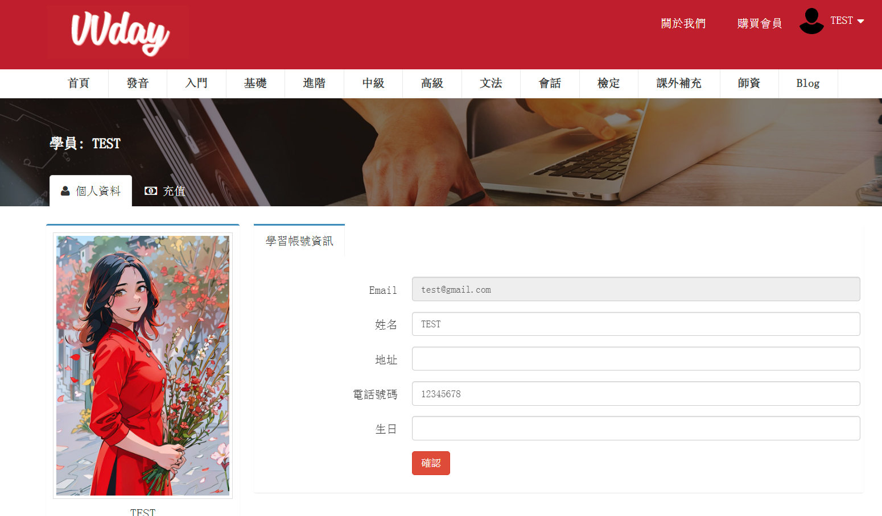Click the 姓名 input field
This screenshot has height=516, width=882.
coord(636,324)
